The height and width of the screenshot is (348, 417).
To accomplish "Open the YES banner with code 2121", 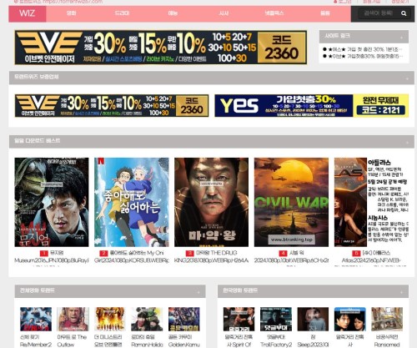I will [x=312, y=106].
